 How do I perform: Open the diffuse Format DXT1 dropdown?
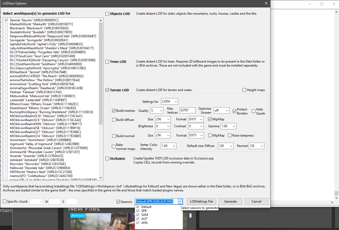[196, 119]
